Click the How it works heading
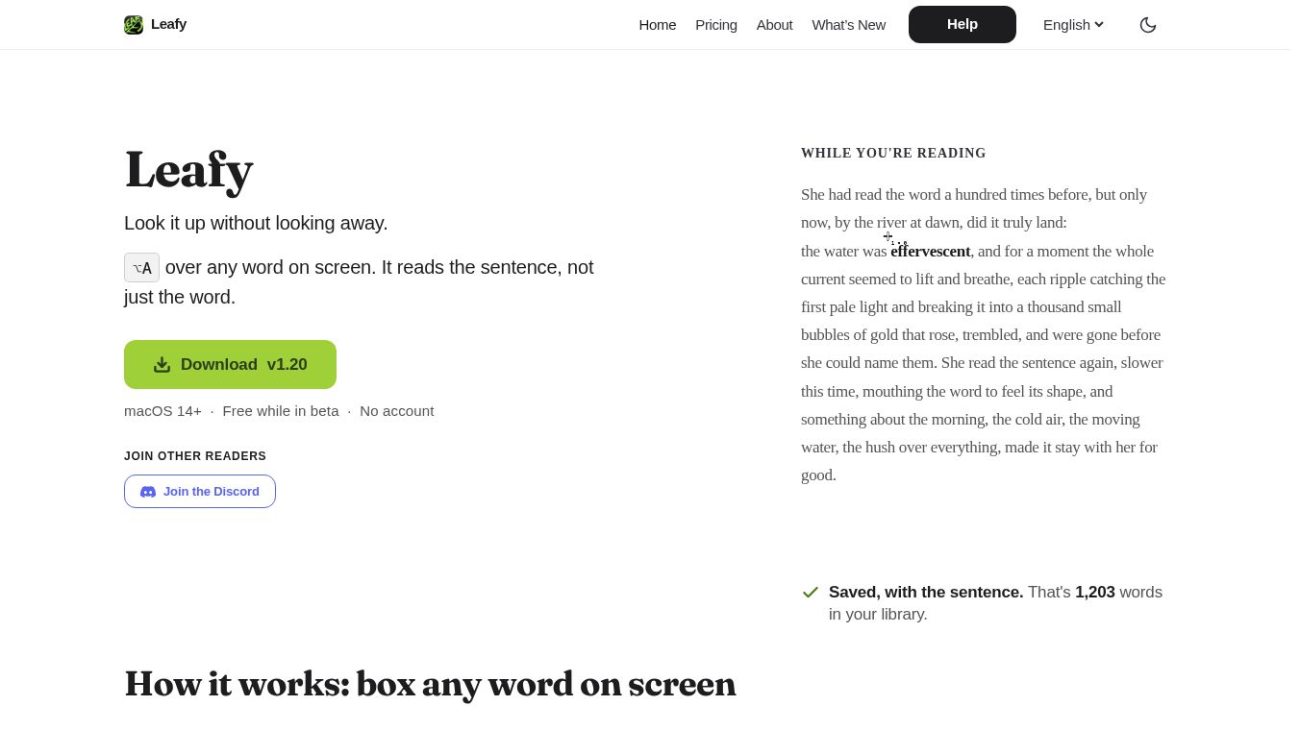The width and height of the screenshot is (1300, 730). click(430, 684)
